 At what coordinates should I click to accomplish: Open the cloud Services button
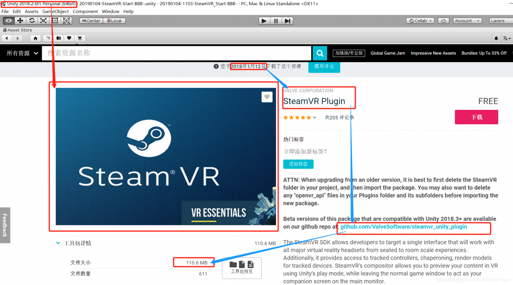[443, 21]
